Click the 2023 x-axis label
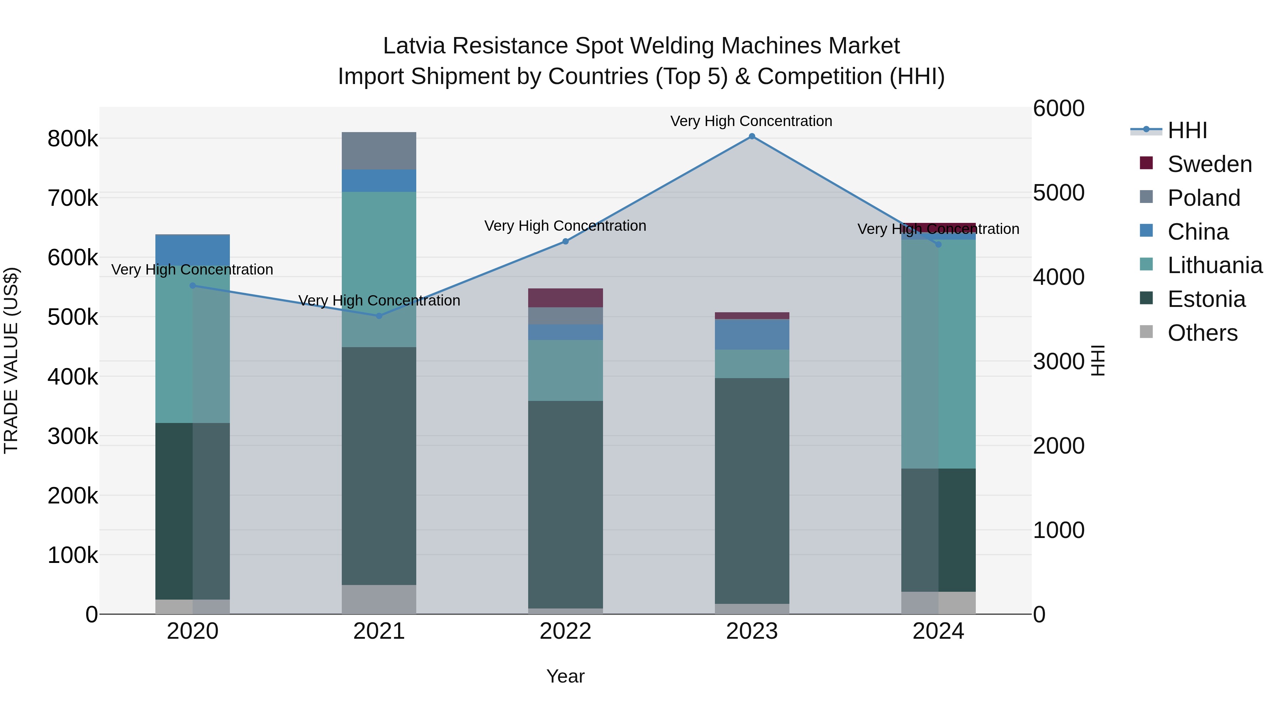Viewport: 1283px width, 721px height. point(752,631)
